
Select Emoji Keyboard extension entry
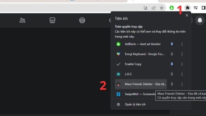coord(141,54)
